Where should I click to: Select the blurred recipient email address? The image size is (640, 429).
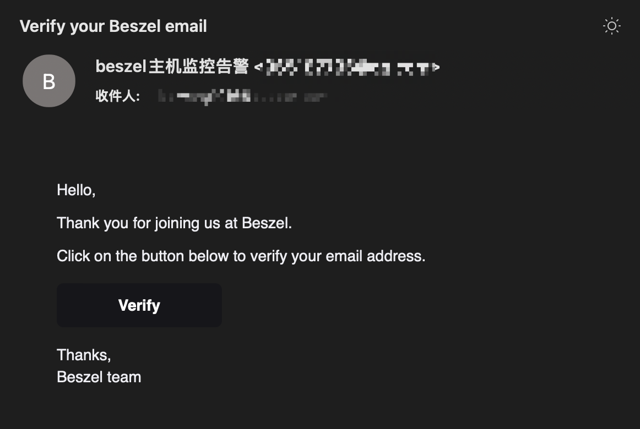point(242,97)
